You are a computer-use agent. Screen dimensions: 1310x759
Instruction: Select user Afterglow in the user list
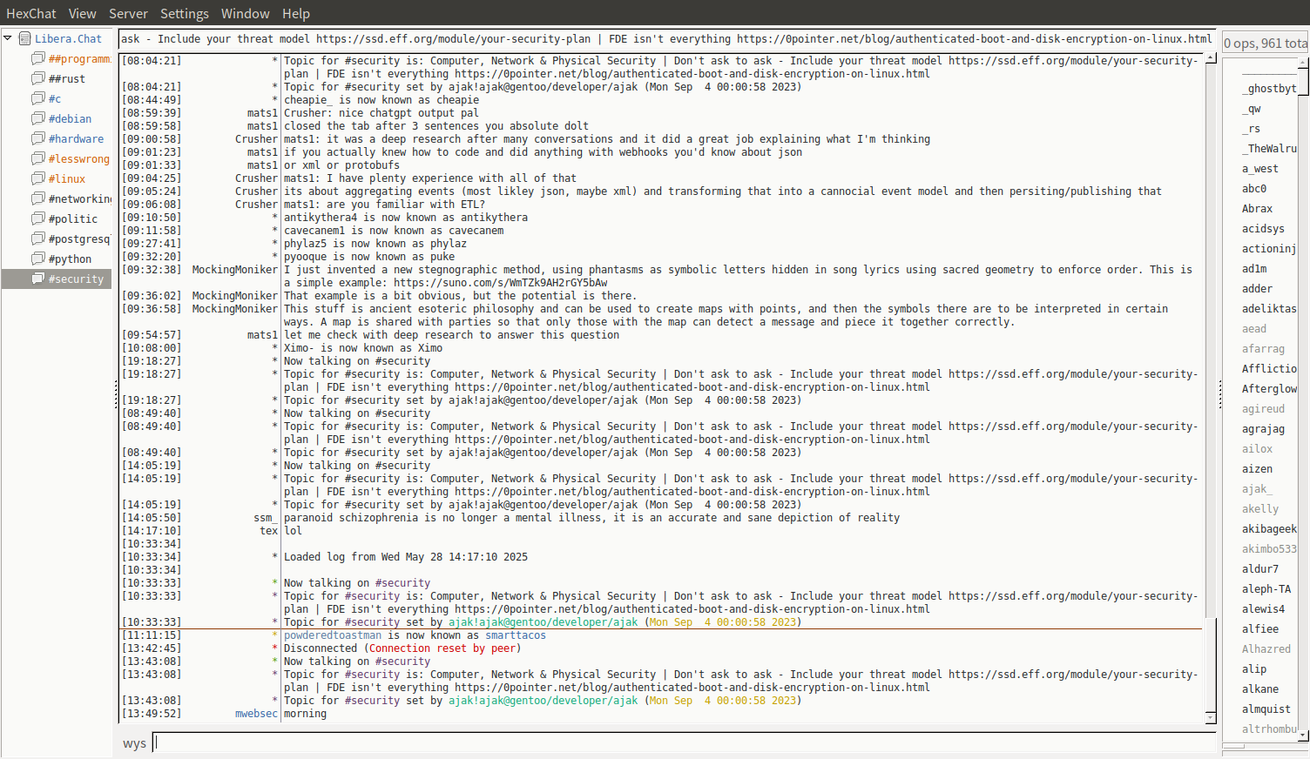click(1269, 389)
